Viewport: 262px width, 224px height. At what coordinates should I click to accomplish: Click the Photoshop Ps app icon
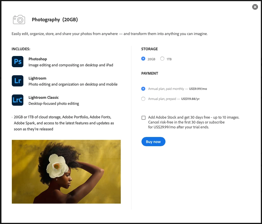pyautogui.click(x=18, y=62)
